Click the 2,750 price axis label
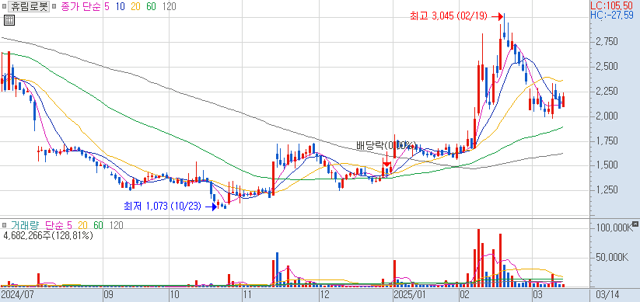640x302 pixels. tap(606, 42)
